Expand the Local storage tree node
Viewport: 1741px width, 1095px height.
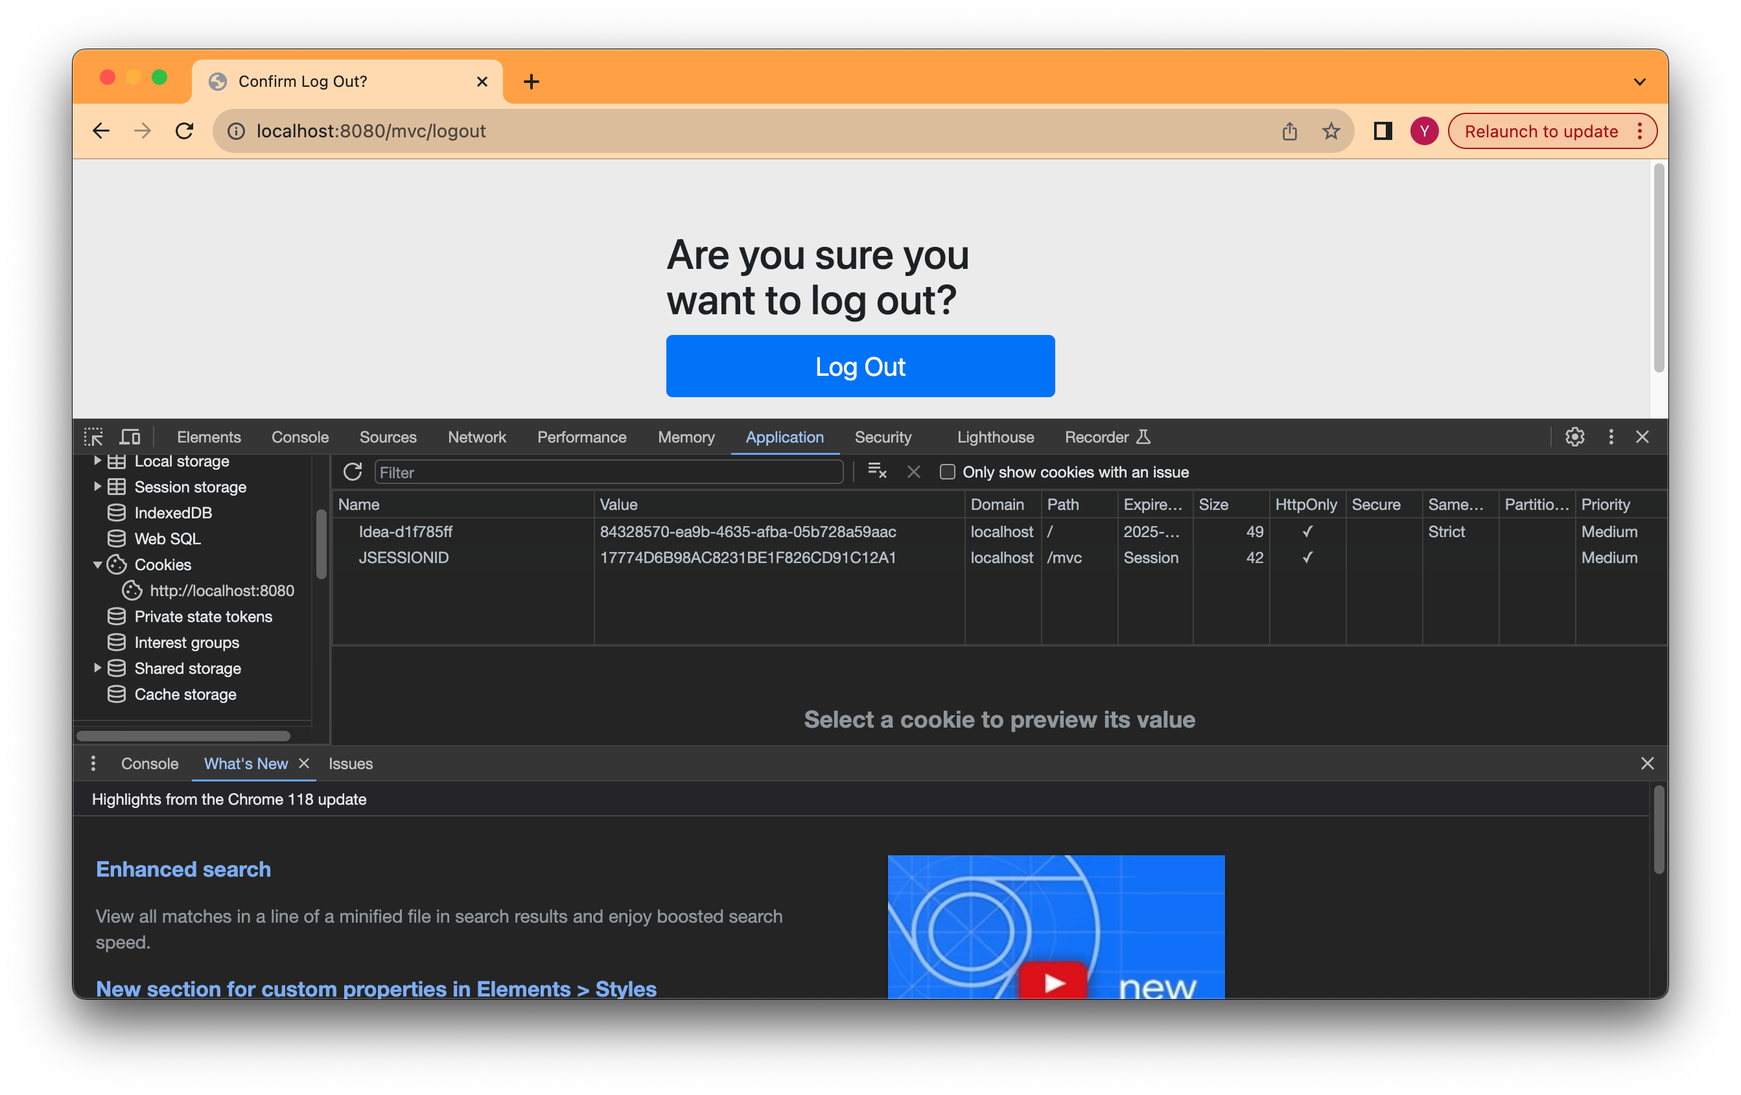click(97, 461)
